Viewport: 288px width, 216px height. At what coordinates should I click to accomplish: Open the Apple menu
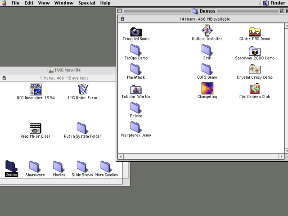pos(4,3)
